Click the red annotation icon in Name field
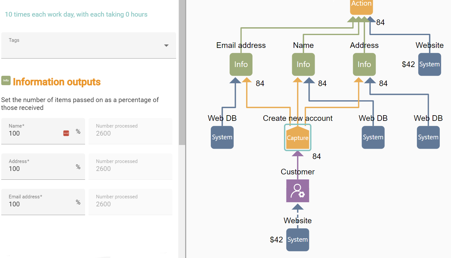The image size is (451, 258). tap(66, 133)
